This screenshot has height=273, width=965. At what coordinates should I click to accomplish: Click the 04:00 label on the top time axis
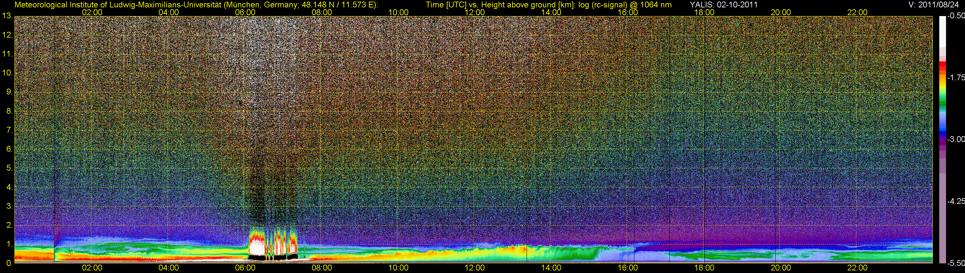(x=169, y=12)
